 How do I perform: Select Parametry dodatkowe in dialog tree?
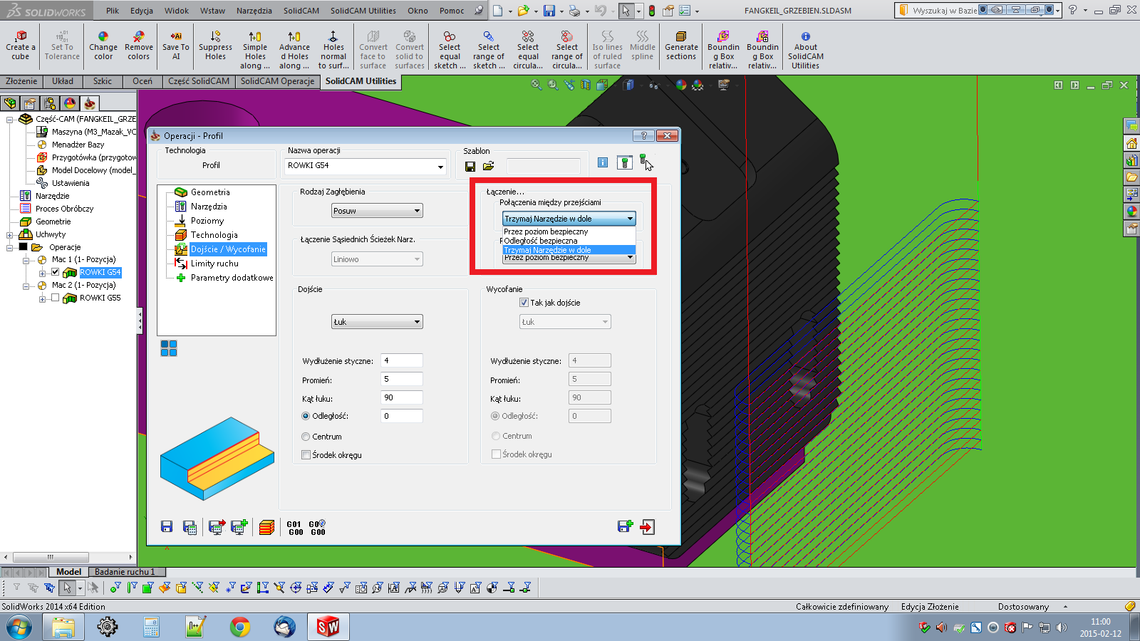point(232,278)
